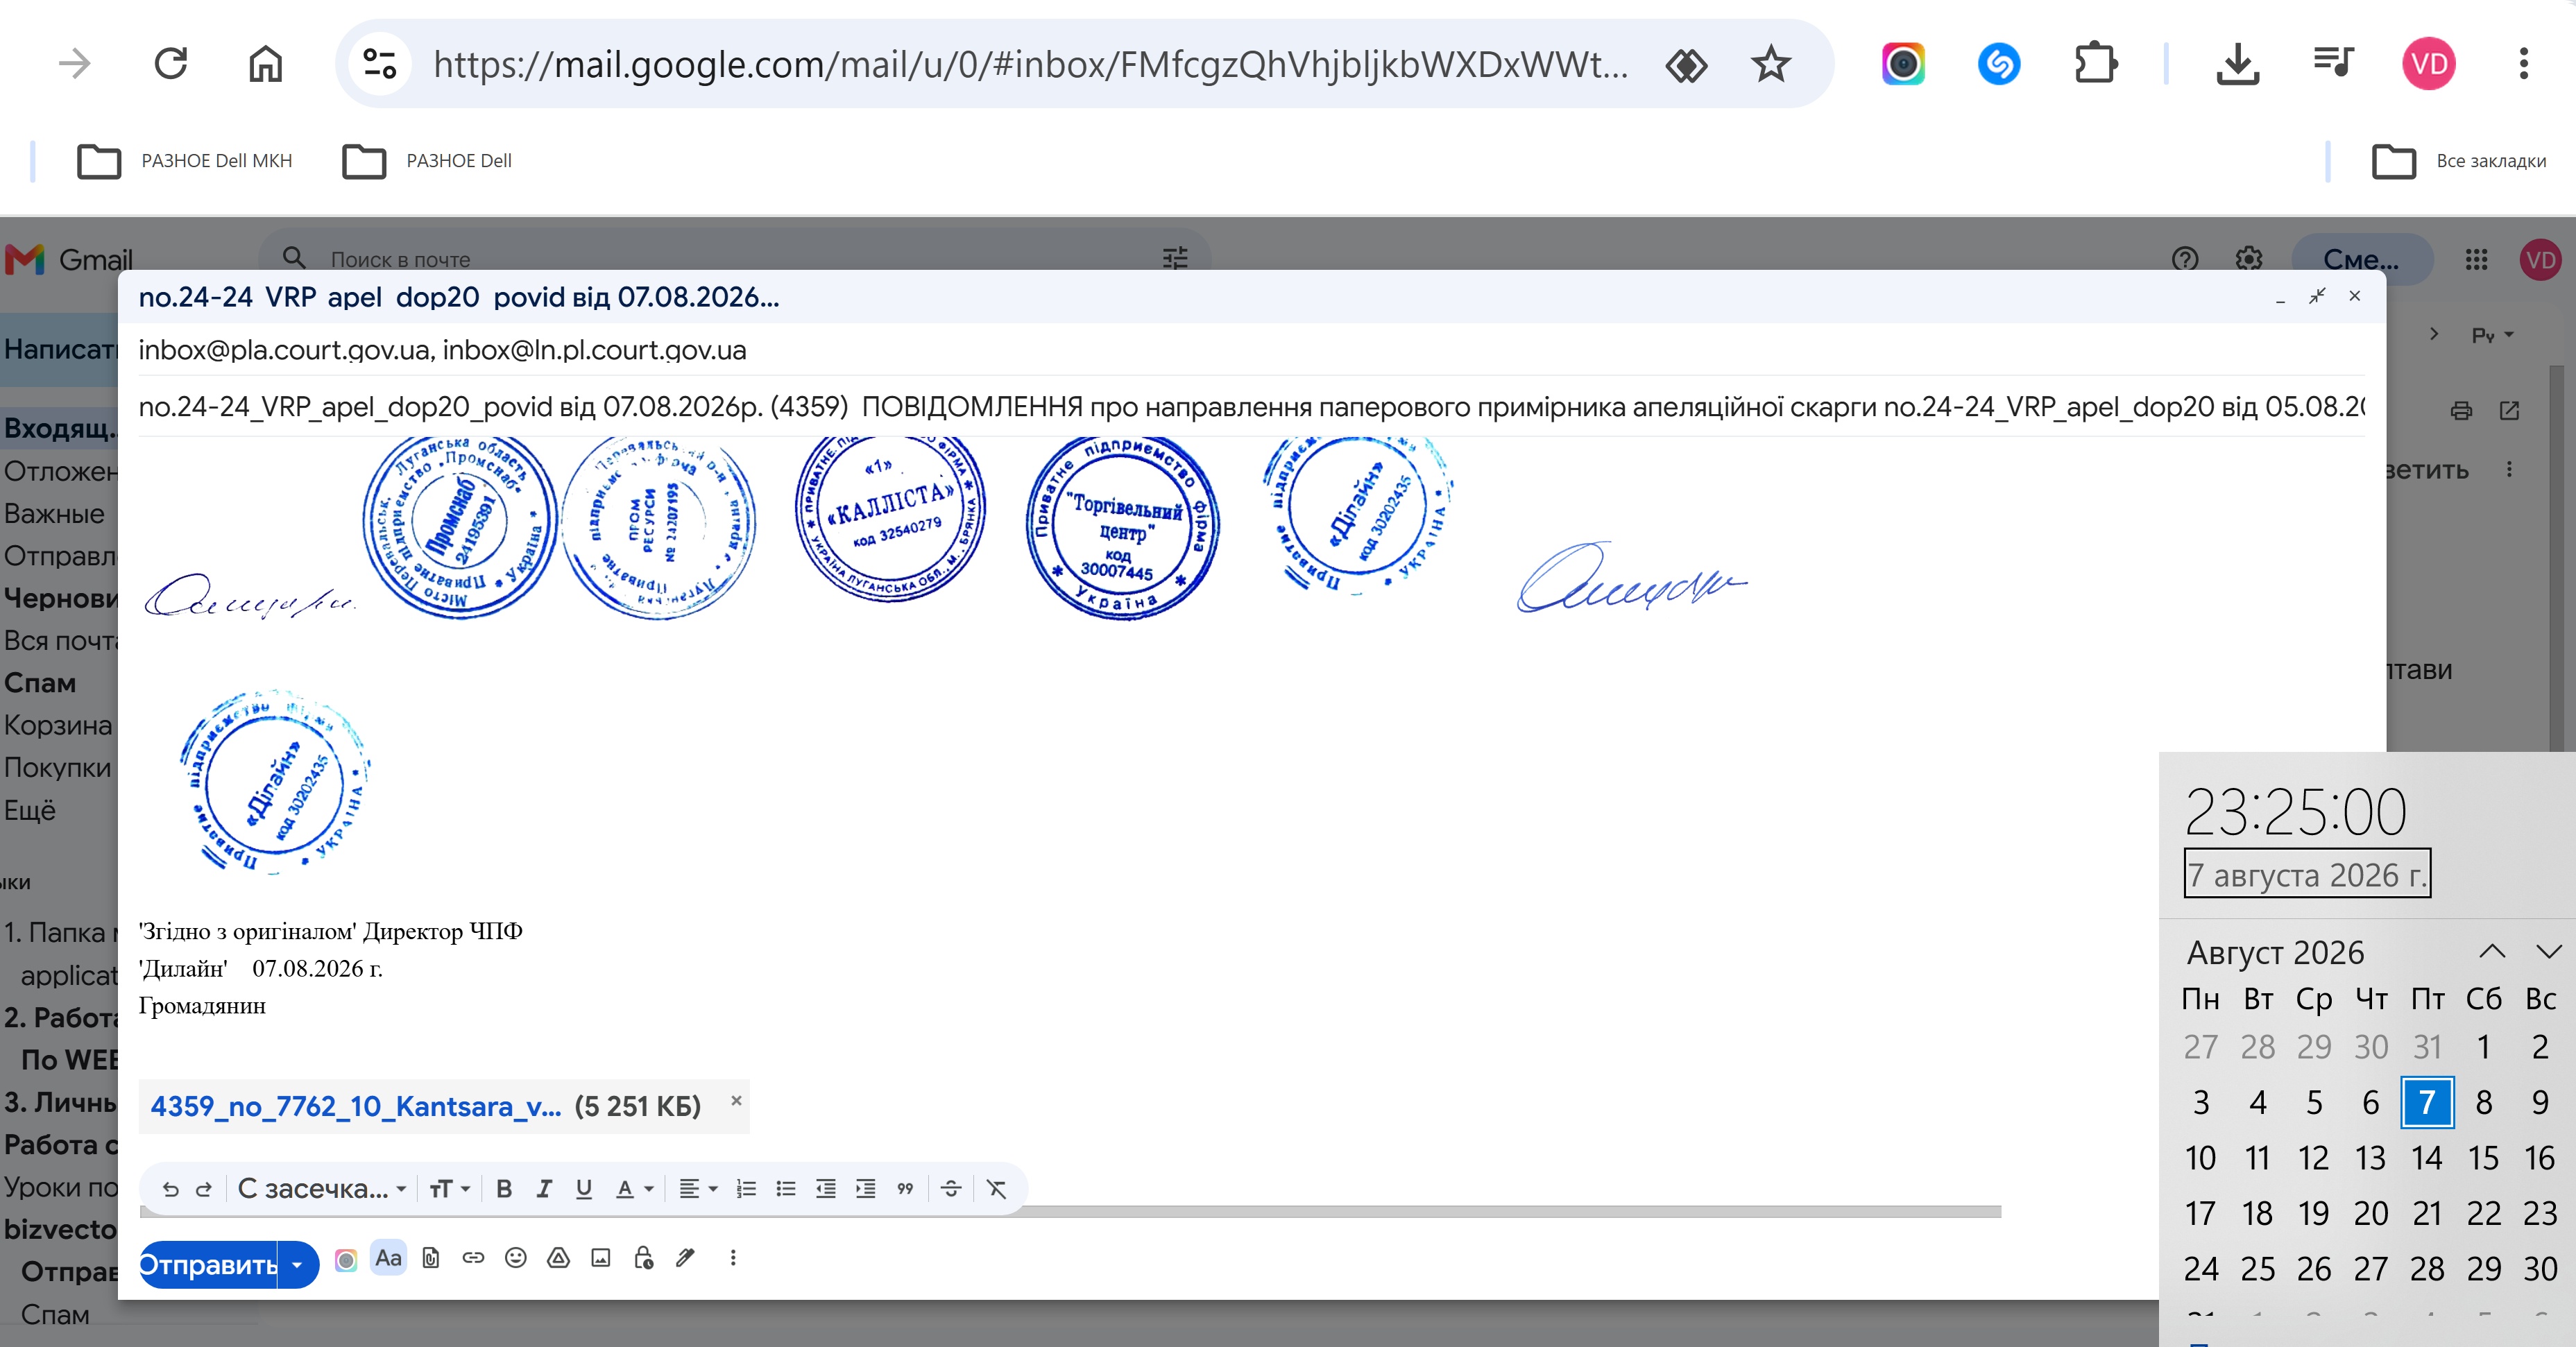The image size is (2576, 1347).
Task: Open the Shazam extension in Chrome's toolbar
Action: [x=1999, y=64]
